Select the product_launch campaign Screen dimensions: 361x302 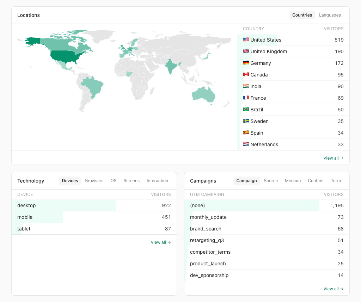click(267, 264)
